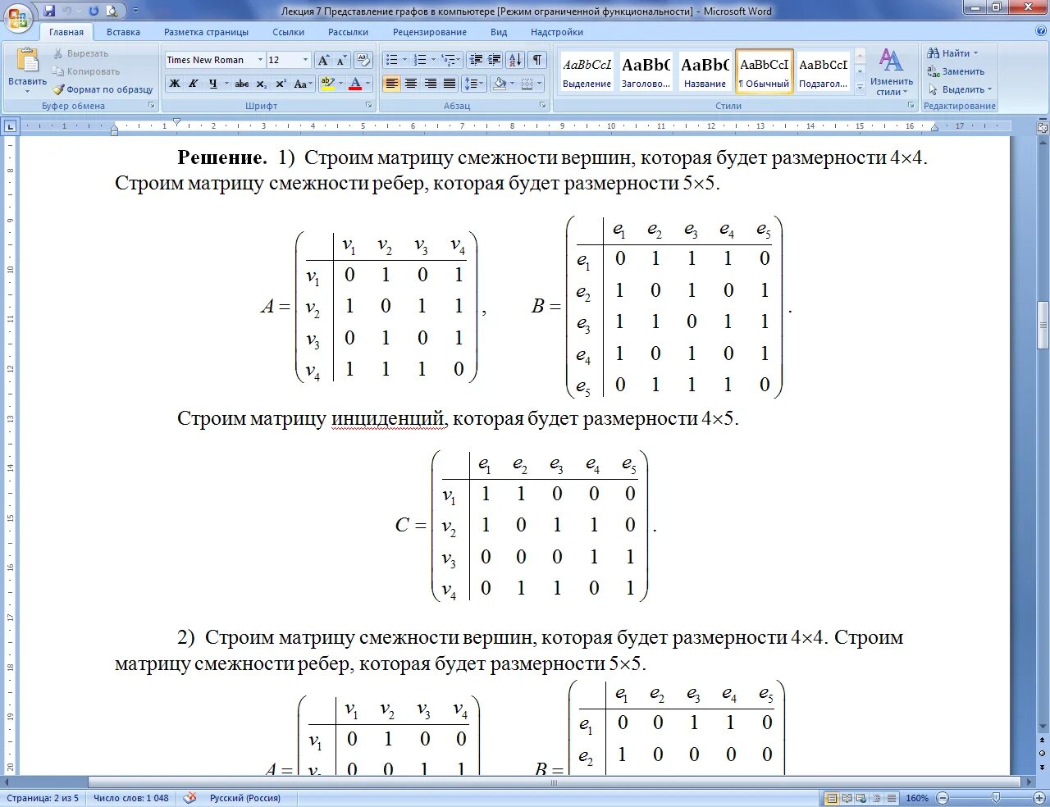Click Increase Indent icon
The width and height of the screenshot is (1050, 807).
[x=495, y=60]
